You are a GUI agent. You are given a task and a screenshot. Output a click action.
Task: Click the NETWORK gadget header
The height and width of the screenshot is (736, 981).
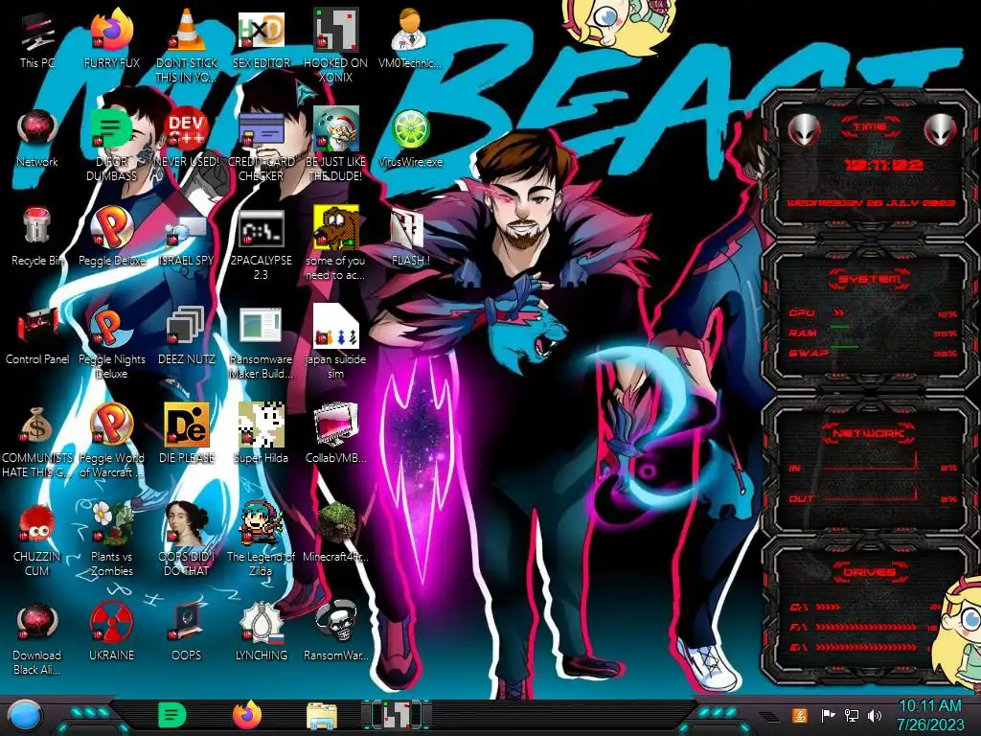pos(869,433)
